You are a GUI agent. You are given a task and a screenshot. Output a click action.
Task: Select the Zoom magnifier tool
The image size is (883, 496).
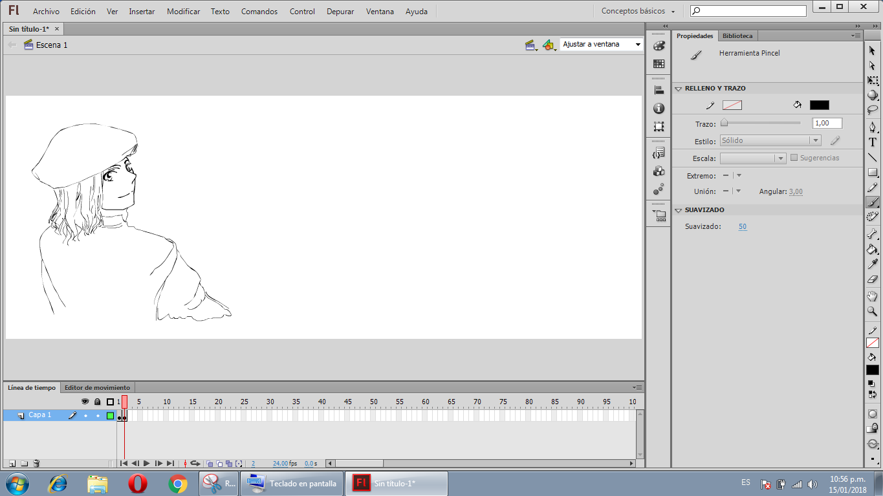point(873,311)
